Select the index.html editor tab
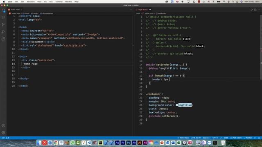Viewport: 262px width, 147px height. [x=15, y=10]
